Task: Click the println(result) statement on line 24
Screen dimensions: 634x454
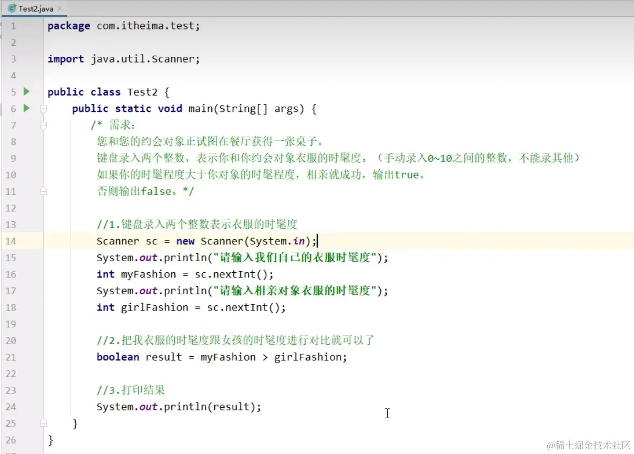Action: (179, 407)
